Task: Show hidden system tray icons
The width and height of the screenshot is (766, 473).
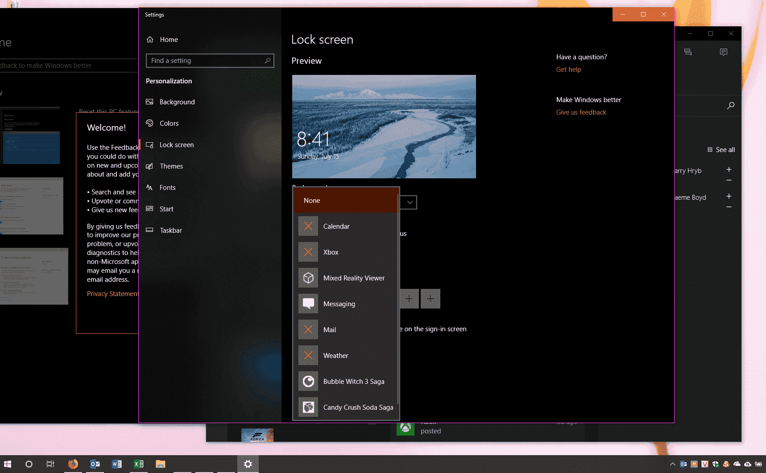Action: [673, 464]
